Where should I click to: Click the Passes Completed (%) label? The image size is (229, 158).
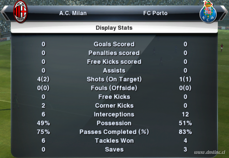[114, 132]
